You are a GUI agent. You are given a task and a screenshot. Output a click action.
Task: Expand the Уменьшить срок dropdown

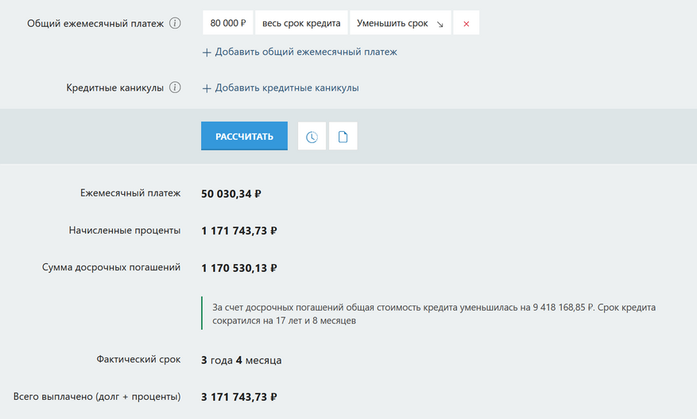[x=400, y=24]
